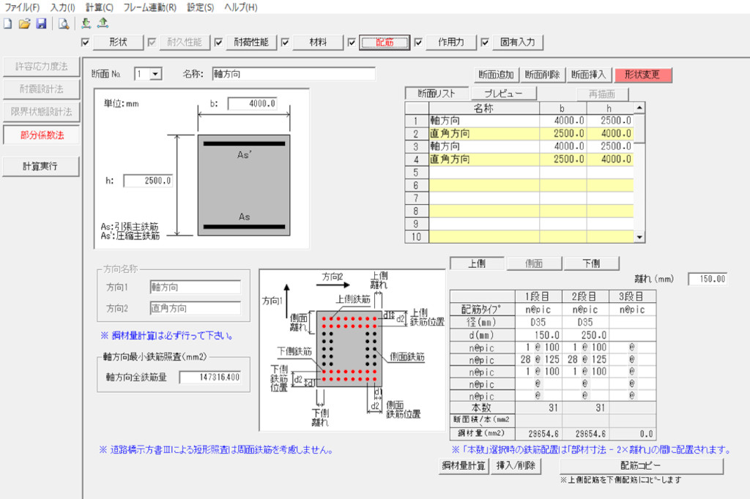Click the 材料 step button
This screenshot has width=750, height=499.
[x=318, y=42]
